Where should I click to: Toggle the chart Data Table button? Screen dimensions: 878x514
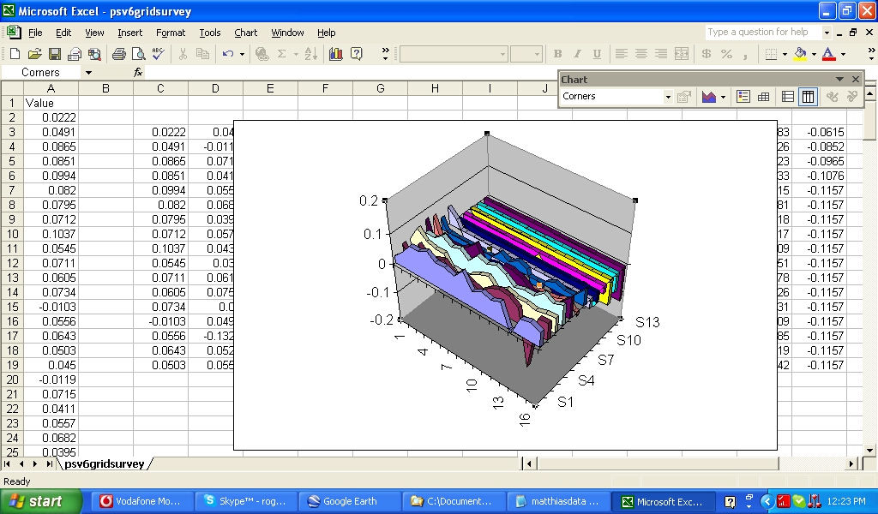763,97
